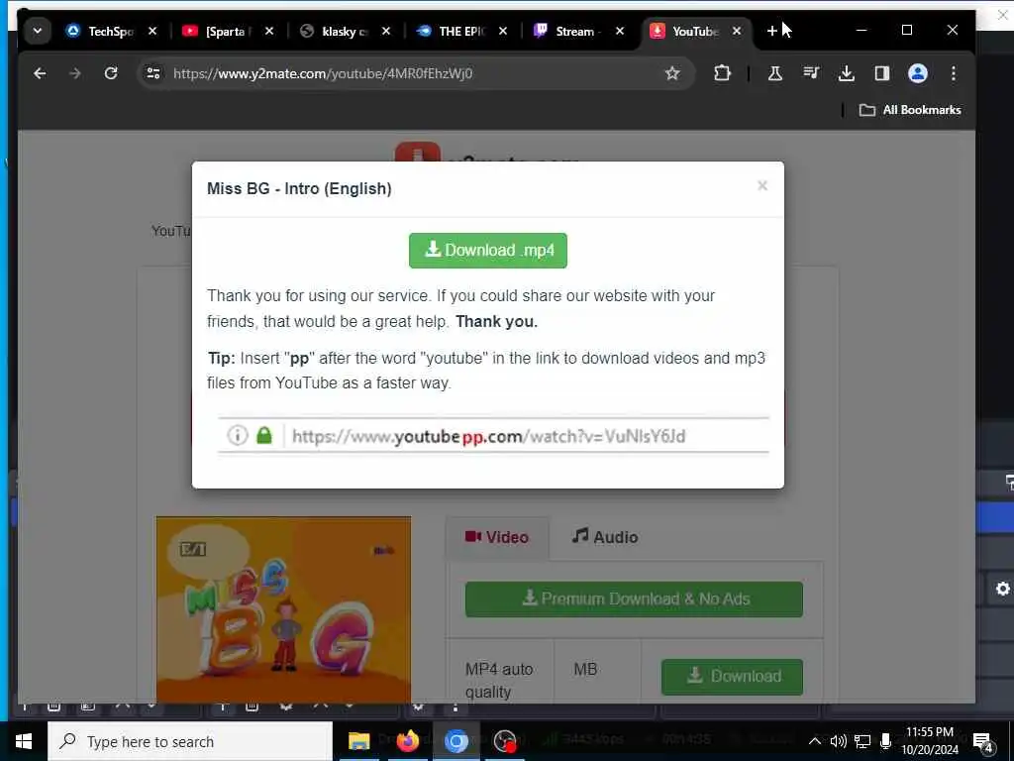
Task: Close the TechSpot tab
Action: (152, 31)
